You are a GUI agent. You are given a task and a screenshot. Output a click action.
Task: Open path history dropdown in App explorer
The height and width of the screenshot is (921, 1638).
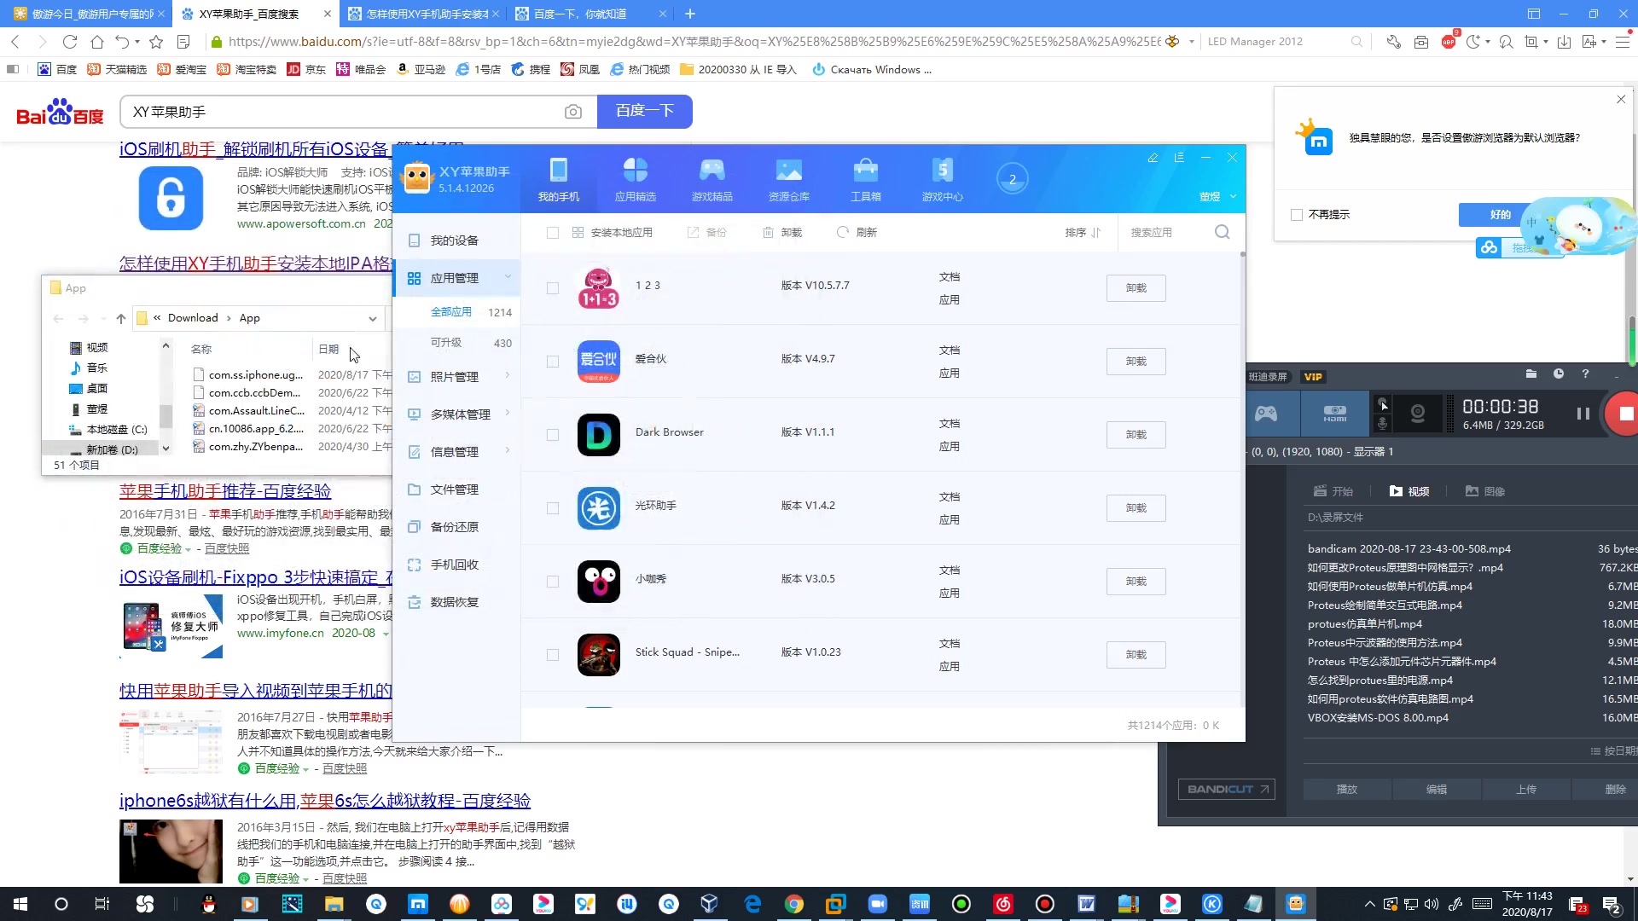pos(372,319)
